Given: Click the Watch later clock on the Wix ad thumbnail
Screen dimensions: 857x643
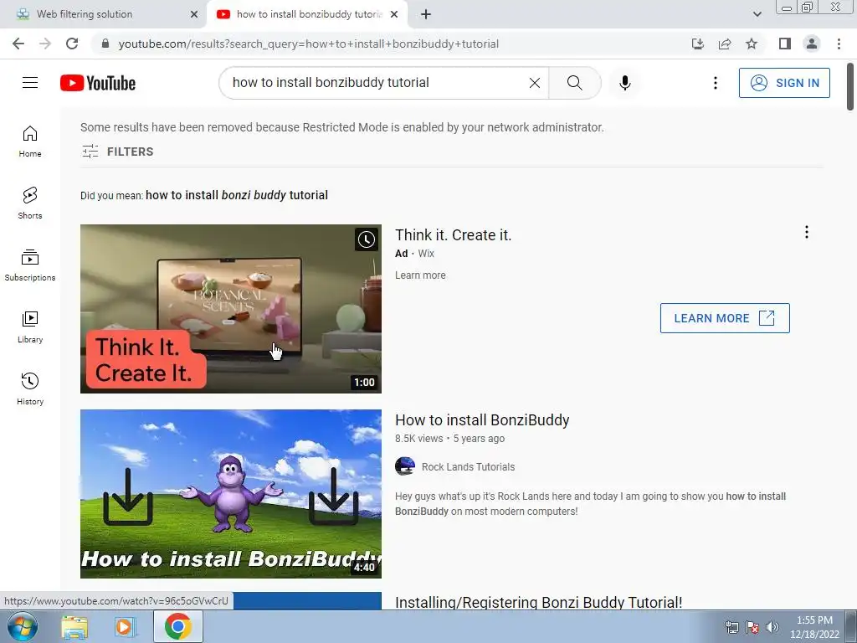Looking at the screenshot, I should [x=367, y=239].
